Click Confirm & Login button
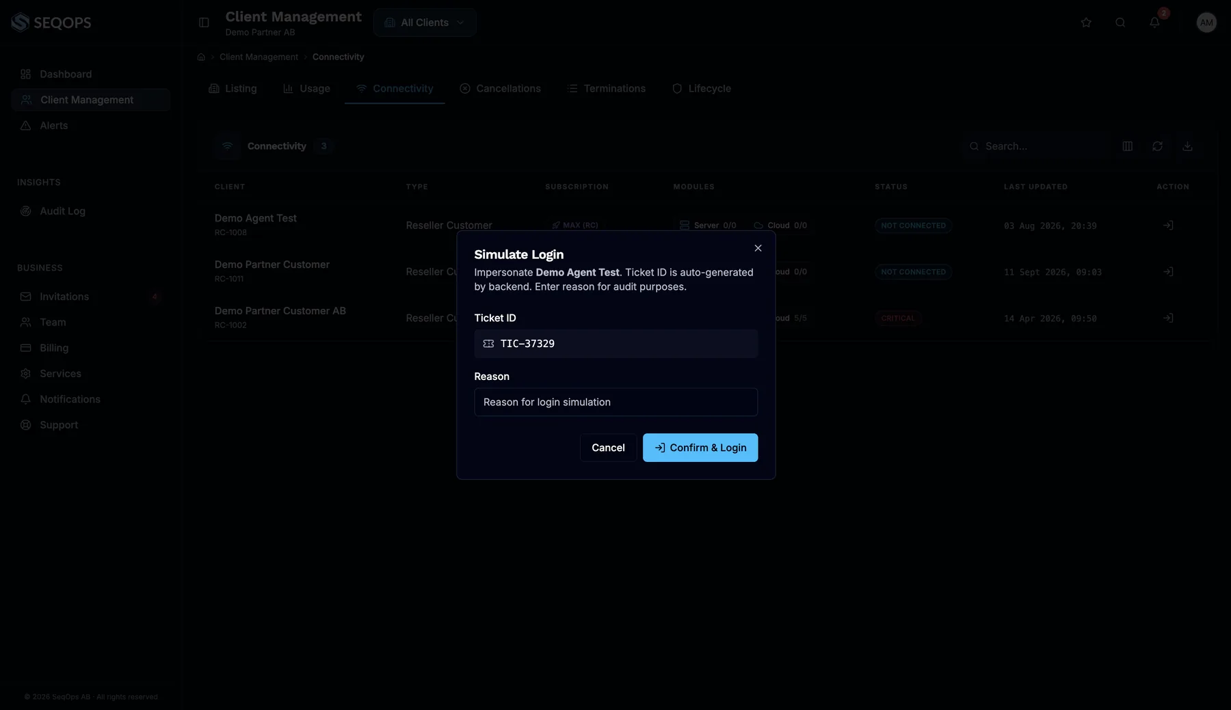The width and height of the screenshot is (1231, 710). 700,448
